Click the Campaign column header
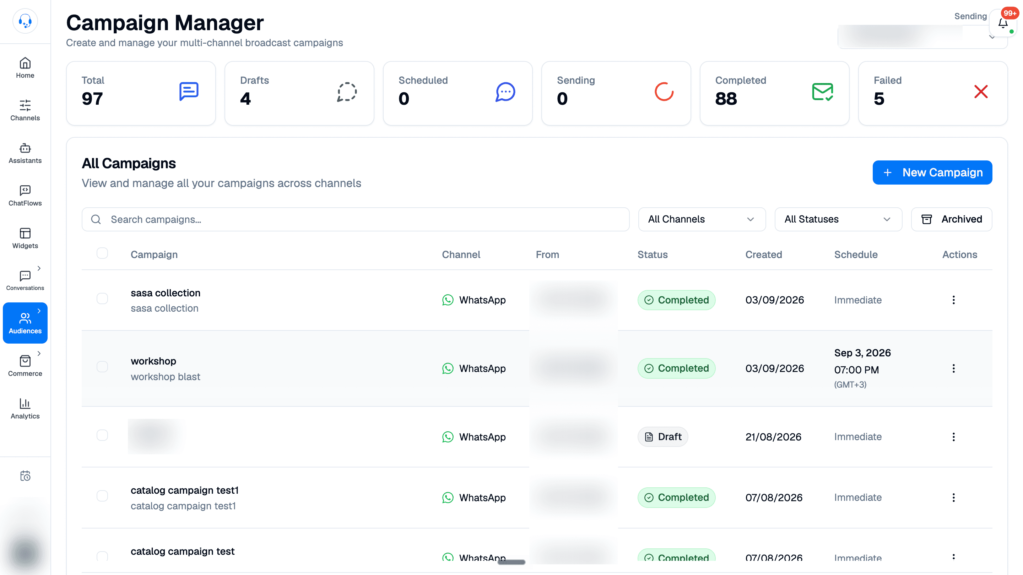The image size is (1023, 575). coord(154,254)
